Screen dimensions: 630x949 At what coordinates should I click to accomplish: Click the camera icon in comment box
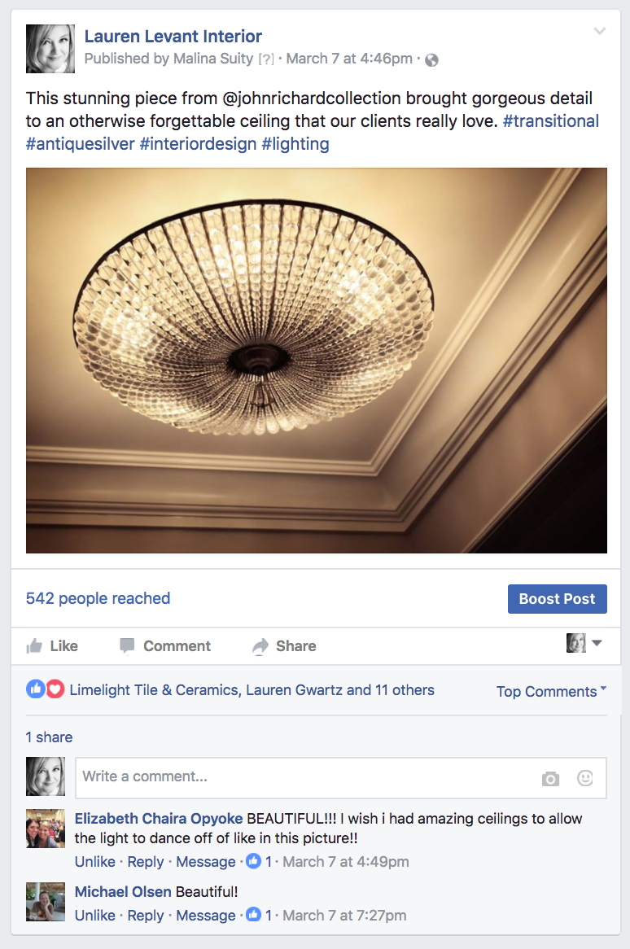550,778
